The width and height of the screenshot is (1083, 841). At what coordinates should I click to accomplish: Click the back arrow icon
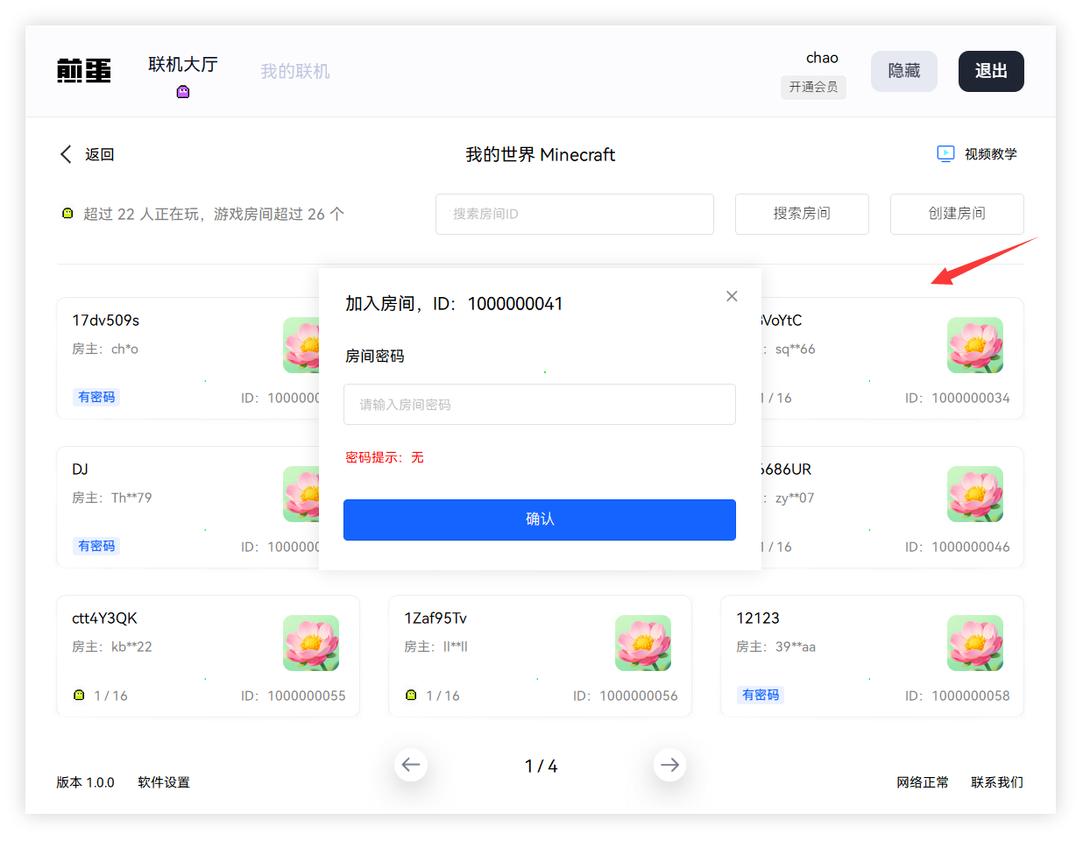point(66,154)
